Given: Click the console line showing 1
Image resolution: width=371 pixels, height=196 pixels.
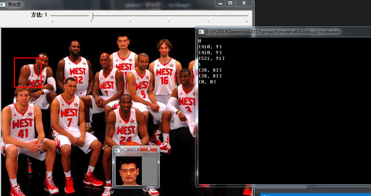Looking at the screenshot, I should click(200, 64).
